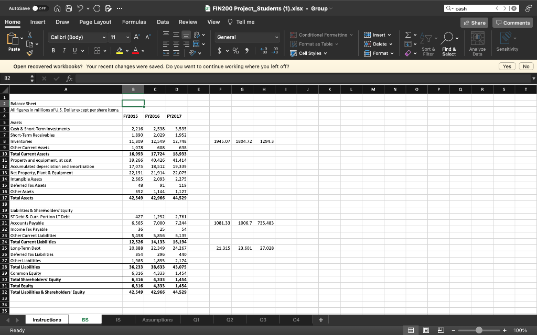Click Yes to open recovered workbooks
The width and height of the screenshot is (537, 335).
click(x=507, y=66)
